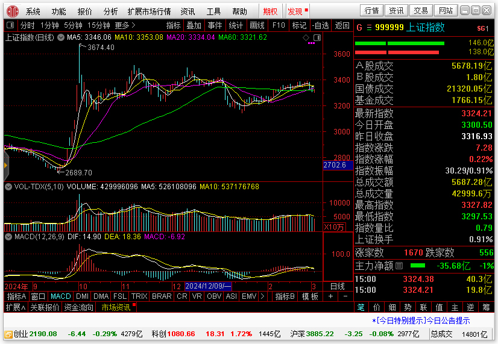Click the 标记 toolbar button
The height and width of the screenshot is (344, 498).
299,25
